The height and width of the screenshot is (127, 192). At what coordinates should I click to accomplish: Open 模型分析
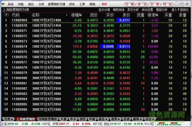(162, 10)
